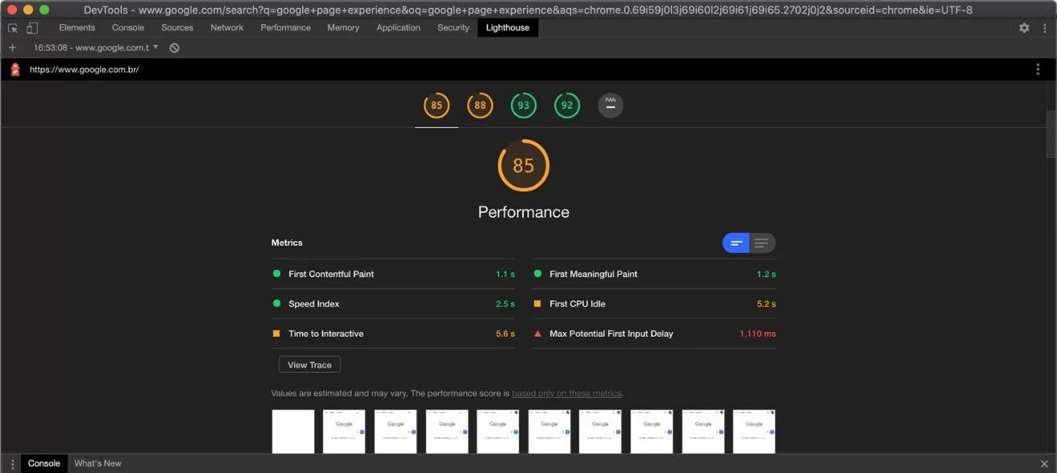Click the Metrics section heading

coord(287,243)
